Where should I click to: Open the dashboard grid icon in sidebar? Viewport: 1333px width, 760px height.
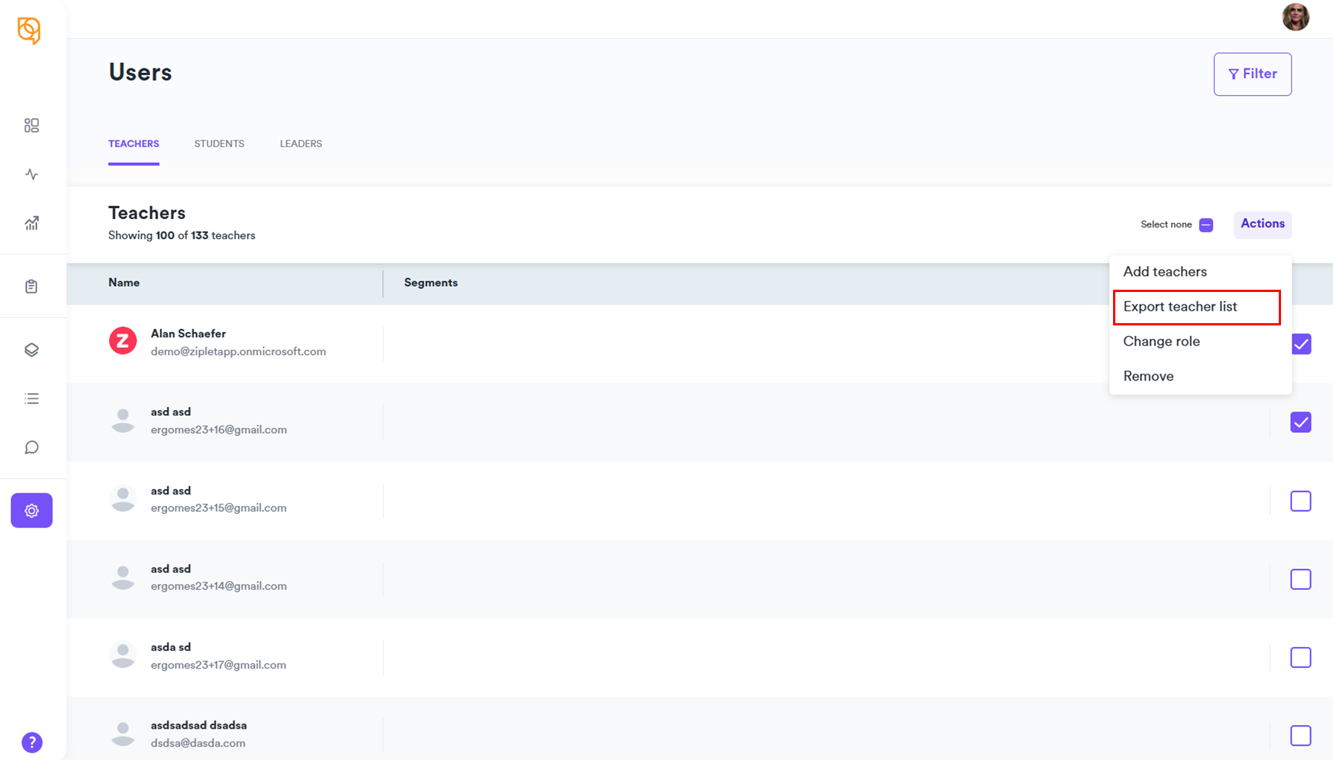point(31,126)
